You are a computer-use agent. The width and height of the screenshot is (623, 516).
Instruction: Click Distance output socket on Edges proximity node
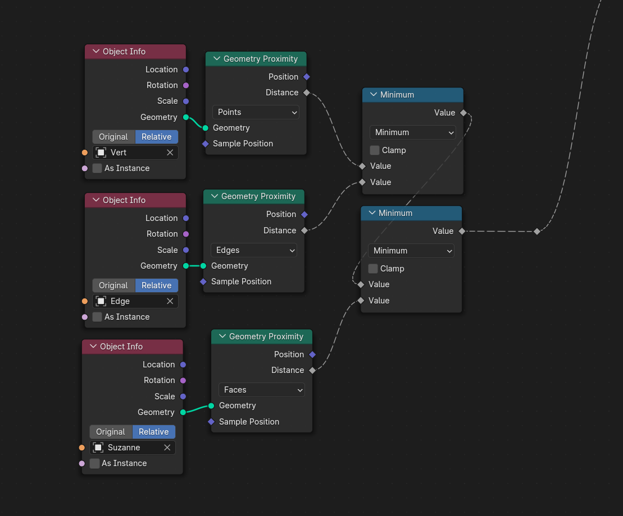[304, 231]
